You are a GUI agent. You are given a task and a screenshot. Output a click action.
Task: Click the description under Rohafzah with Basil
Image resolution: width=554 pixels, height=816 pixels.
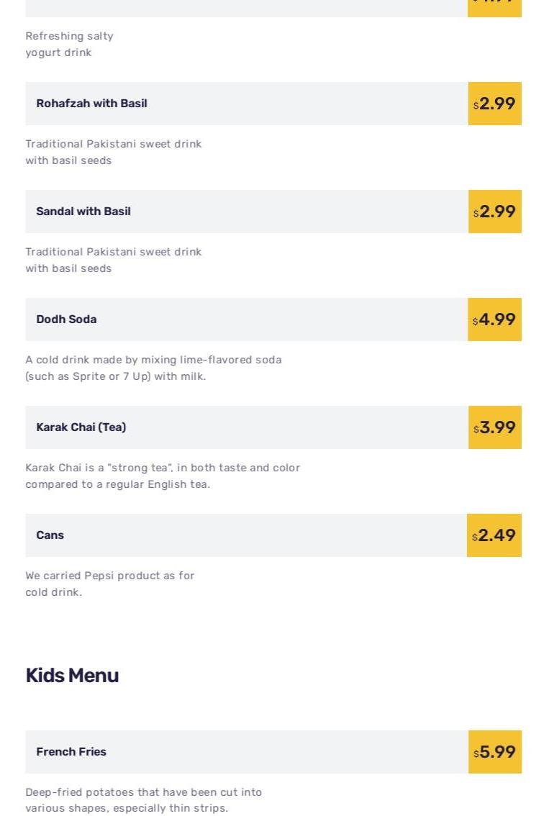[113, 153]
